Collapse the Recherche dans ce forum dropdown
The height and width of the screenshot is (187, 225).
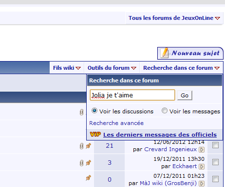pos(181,68)
